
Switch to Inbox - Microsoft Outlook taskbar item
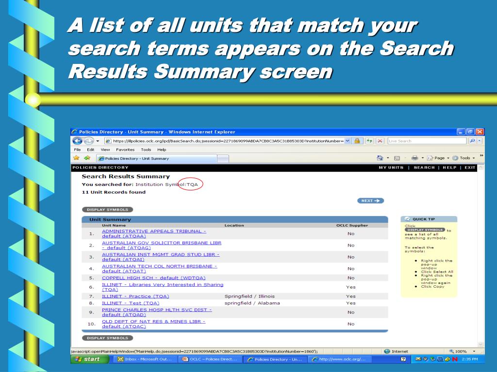(x=145, y=359)
